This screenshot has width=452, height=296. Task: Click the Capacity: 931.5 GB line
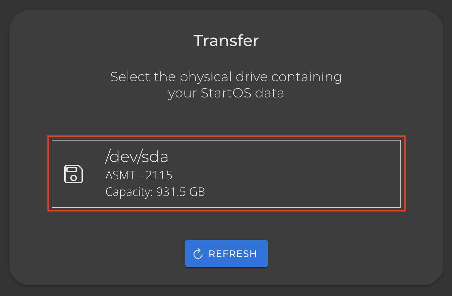click(155, 192)
